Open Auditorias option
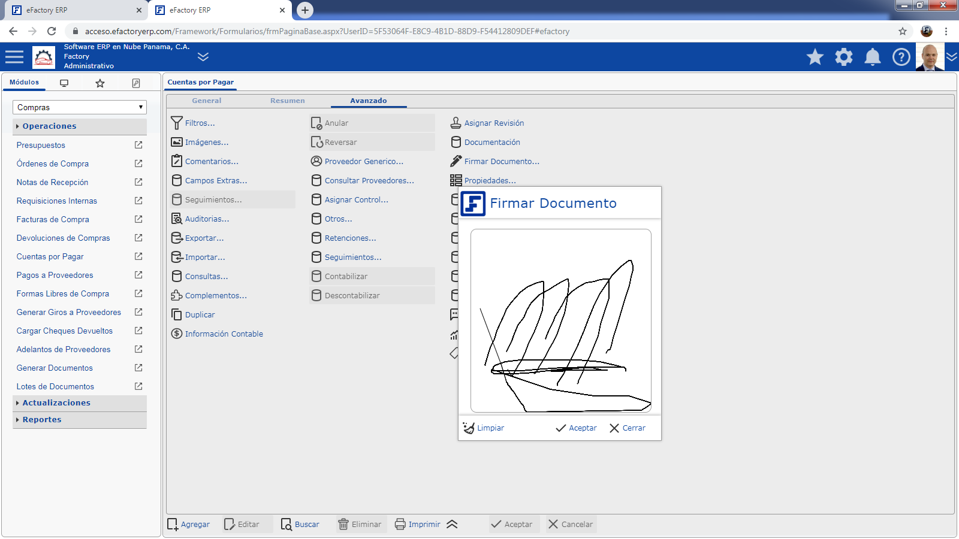The width and height of the screenshot is (959, 539). coord(200,219)
